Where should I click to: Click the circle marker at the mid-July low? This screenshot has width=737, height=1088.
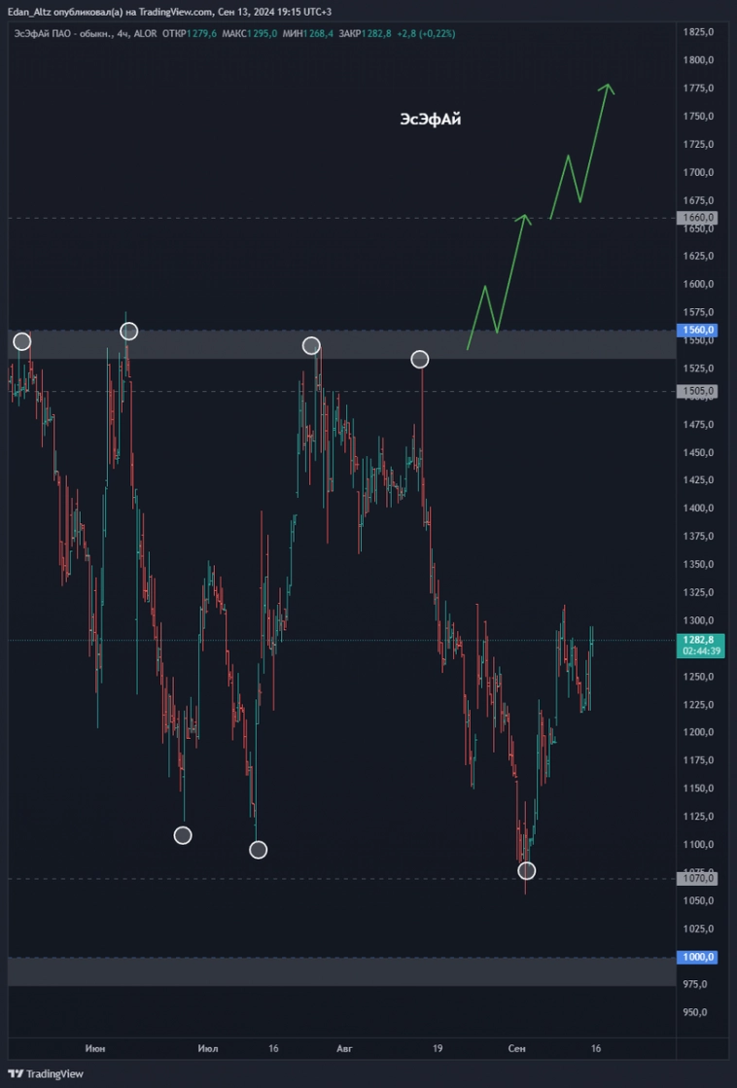[258, 850]
